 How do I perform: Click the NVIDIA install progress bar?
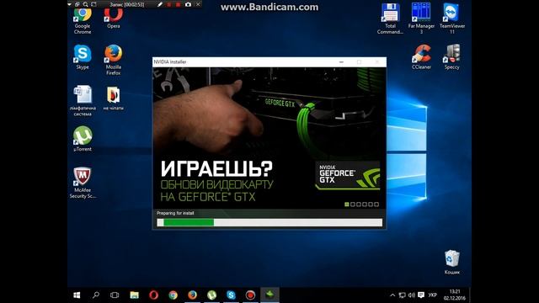269,222
